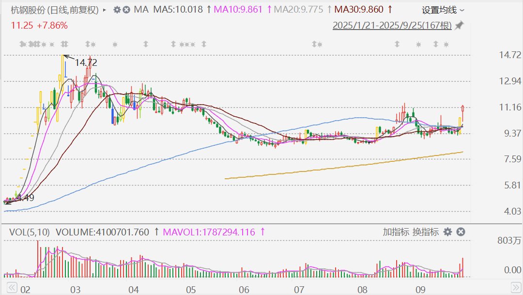Click 换指标 to switch indicator

tap(425, 232)
